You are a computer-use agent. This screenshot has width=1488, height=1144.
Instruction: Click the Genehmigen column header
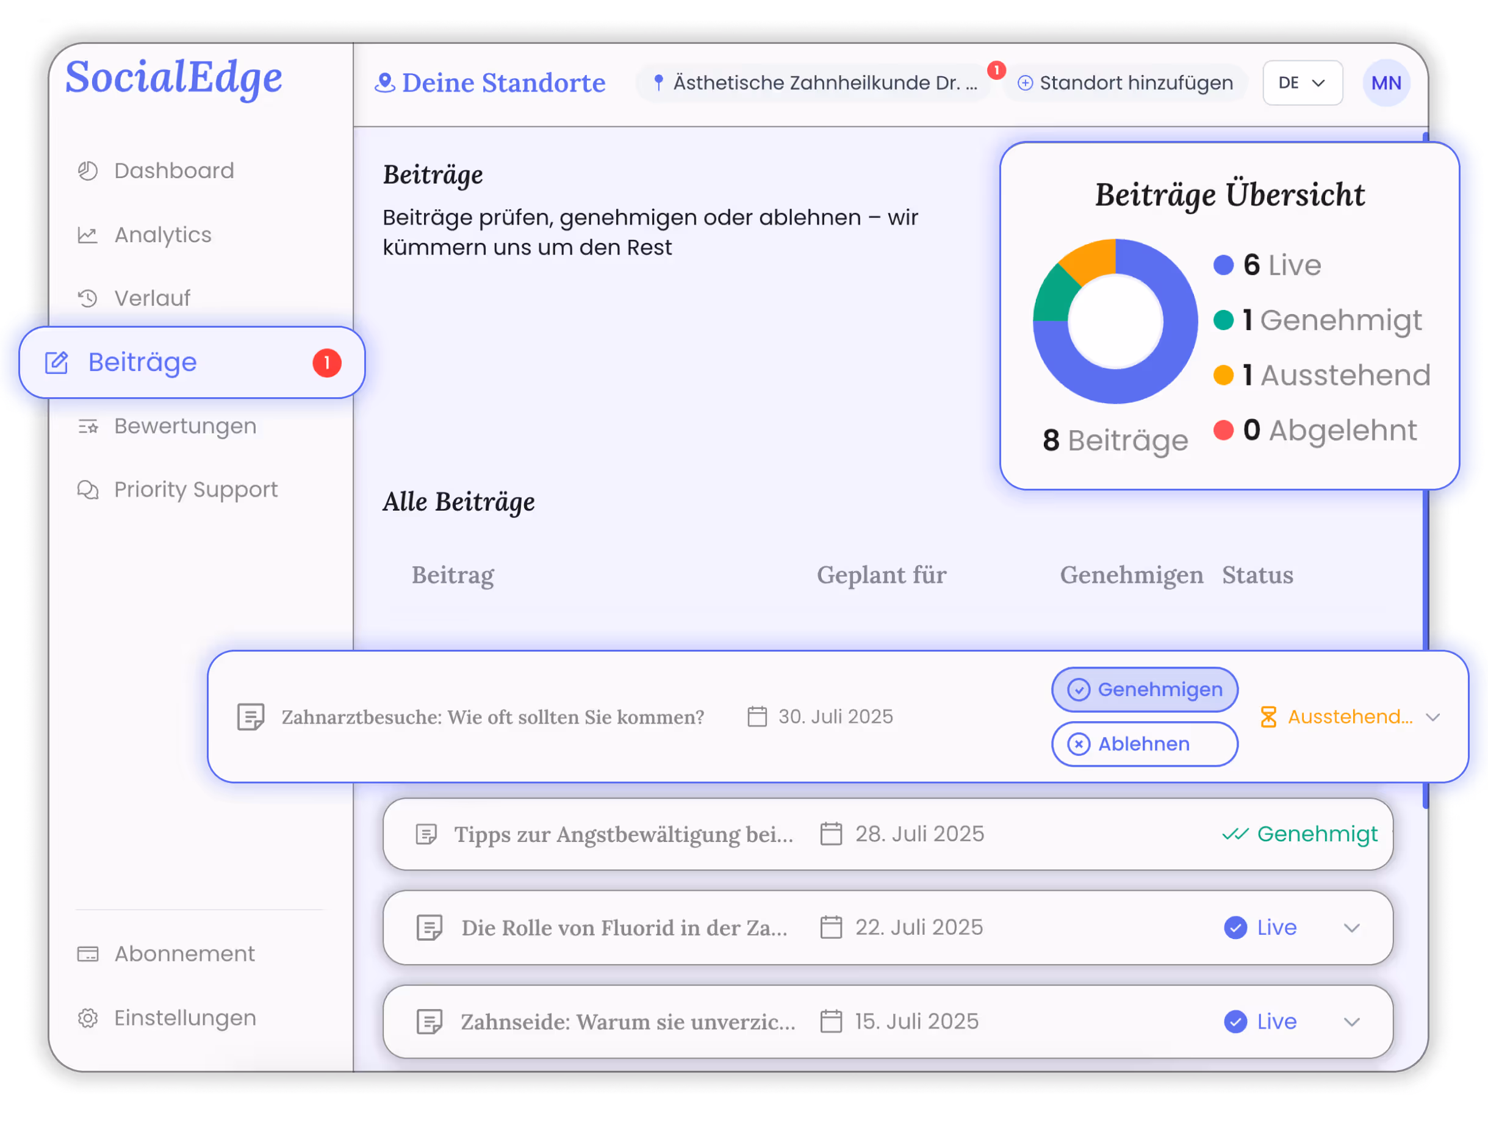point(1131,575)
